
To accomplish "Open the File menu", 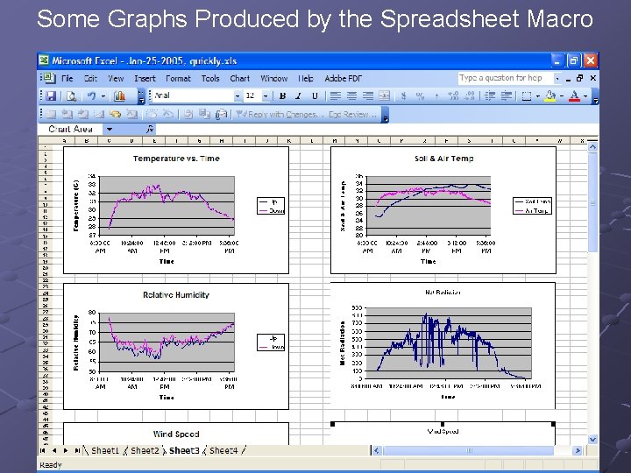I will [x=67, y=79].
